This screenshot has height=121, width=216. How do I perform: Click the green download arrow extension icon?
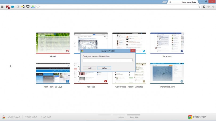33,7
